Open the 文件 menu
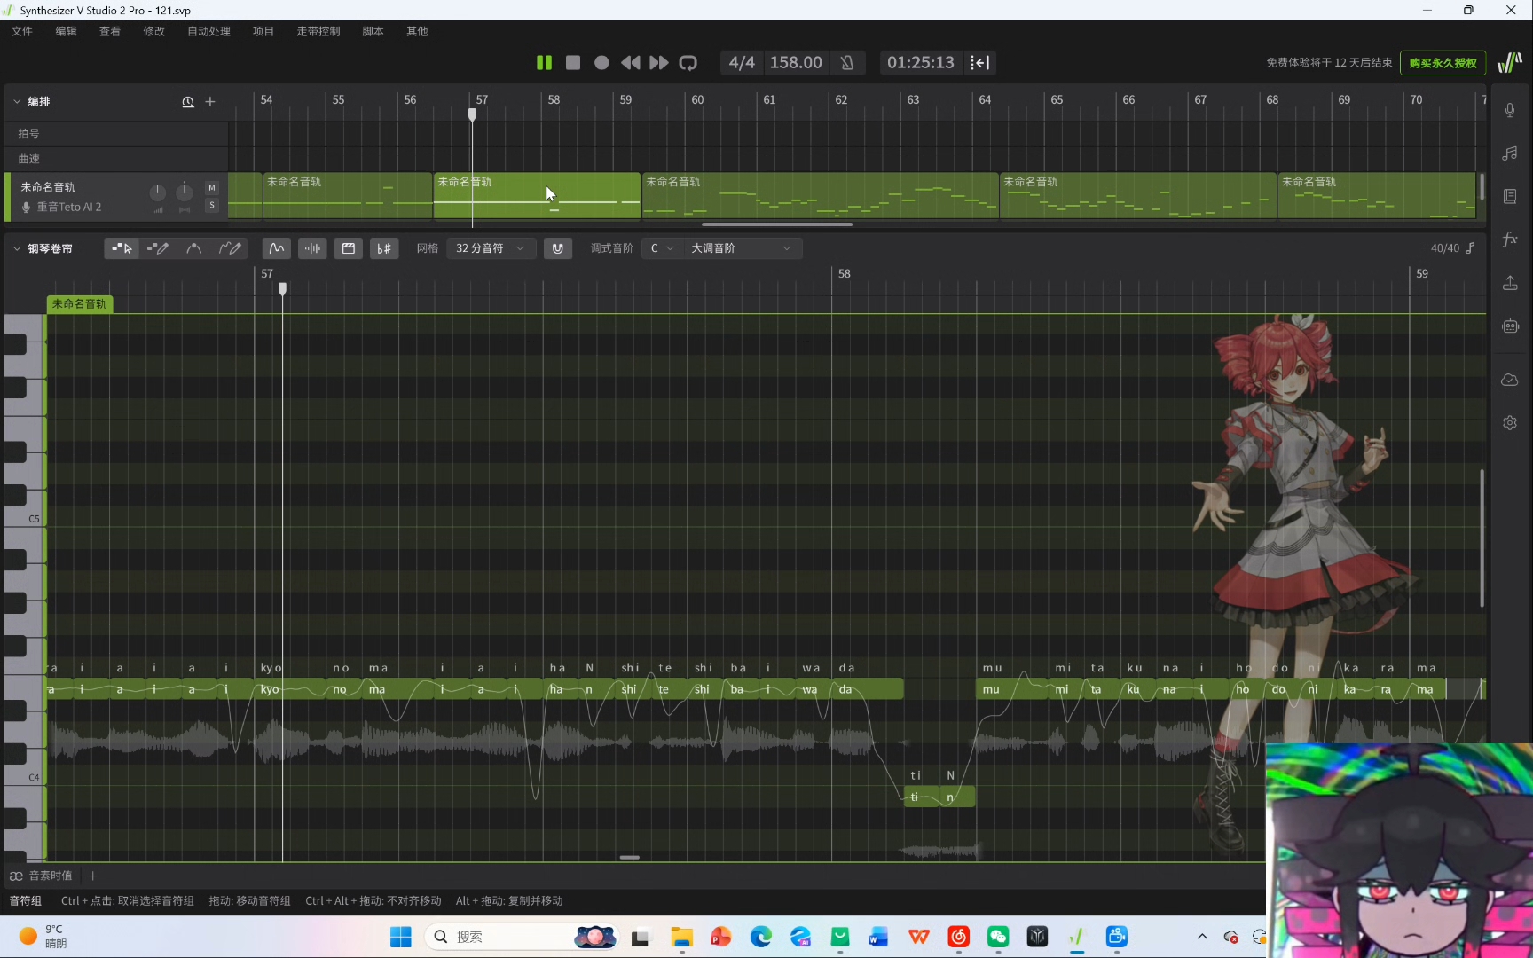The image size is (1533, 958). (22, 31)
